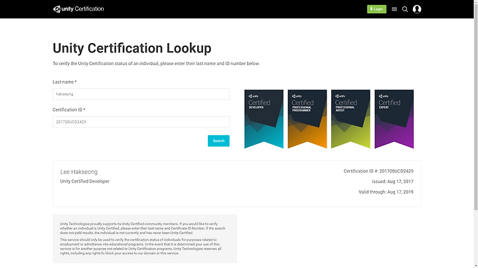Click the Valid through: Aug 17, 2019 text
Image resolution: width=478 pixels, height=268 pixels.
pyautogui.click(x=386, y=192)
